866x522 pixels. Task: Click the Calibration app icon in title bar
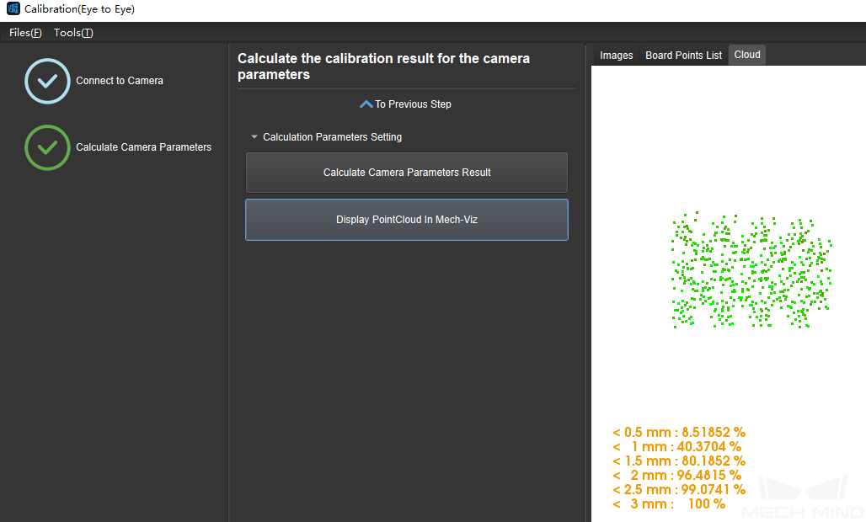tap(13, 9)
